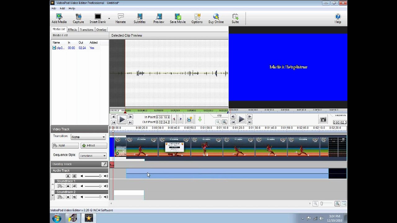Insert a blank clip with Insert Blank
The image size is (397, 223).
(98, 19)
